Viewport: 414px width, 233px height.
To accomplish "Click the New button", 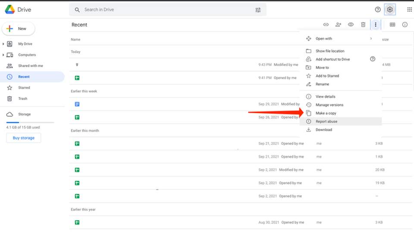I will click(19, 28).
